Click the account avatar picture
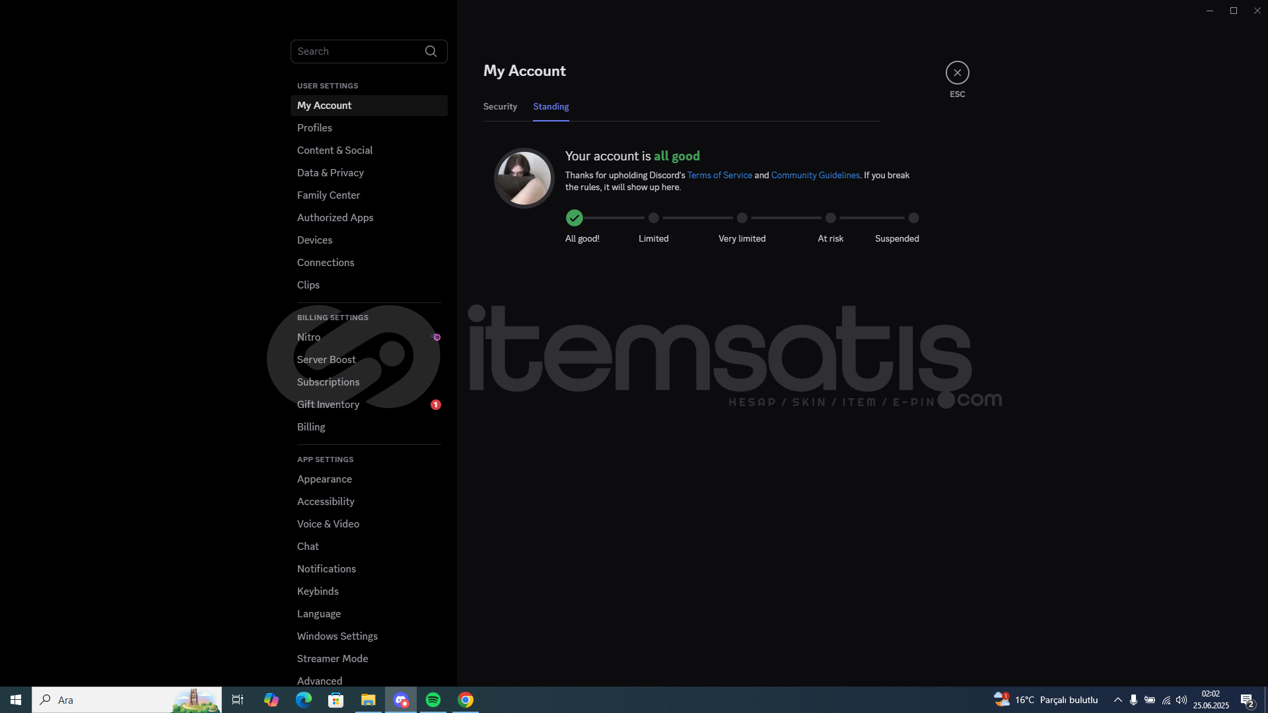This screenshot has height=713, width=1268. (x=524, y=178)
